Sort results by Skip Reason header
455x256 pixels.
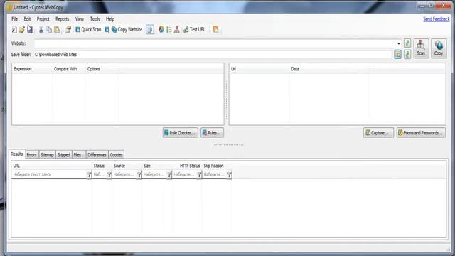click(217, 166)
